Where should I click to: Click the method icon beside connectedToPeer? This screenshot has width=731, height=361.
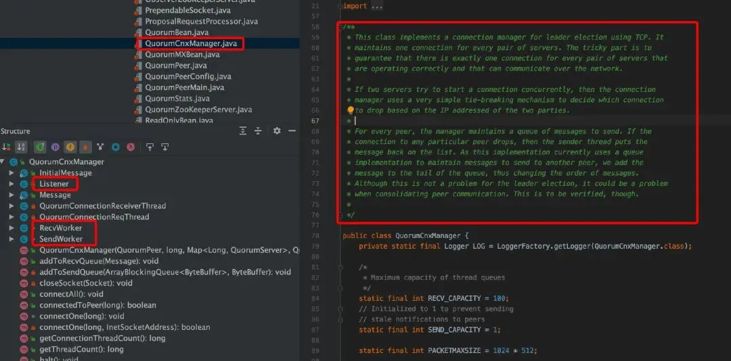[24, 305]
